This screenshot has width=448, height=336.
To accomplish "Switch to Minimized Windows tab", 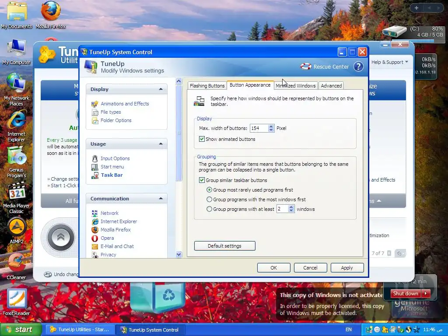I will point(296,86).
